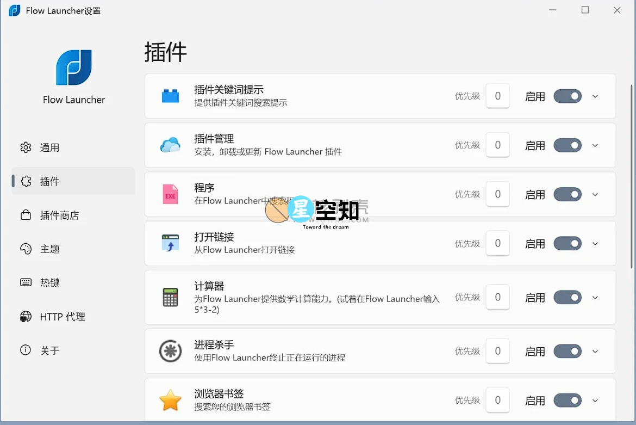The height and width of the screenshot is (425, 636).
Task: Switch to the 通用 settings section
Action: pyautogui.click(x=50, y=147)
